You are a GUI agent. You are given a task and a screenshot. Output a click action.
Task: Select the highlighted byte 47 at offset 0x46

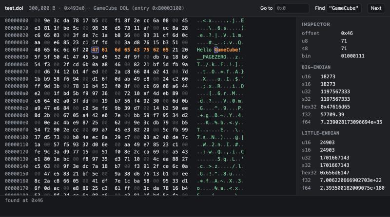[x=95, y=50]
